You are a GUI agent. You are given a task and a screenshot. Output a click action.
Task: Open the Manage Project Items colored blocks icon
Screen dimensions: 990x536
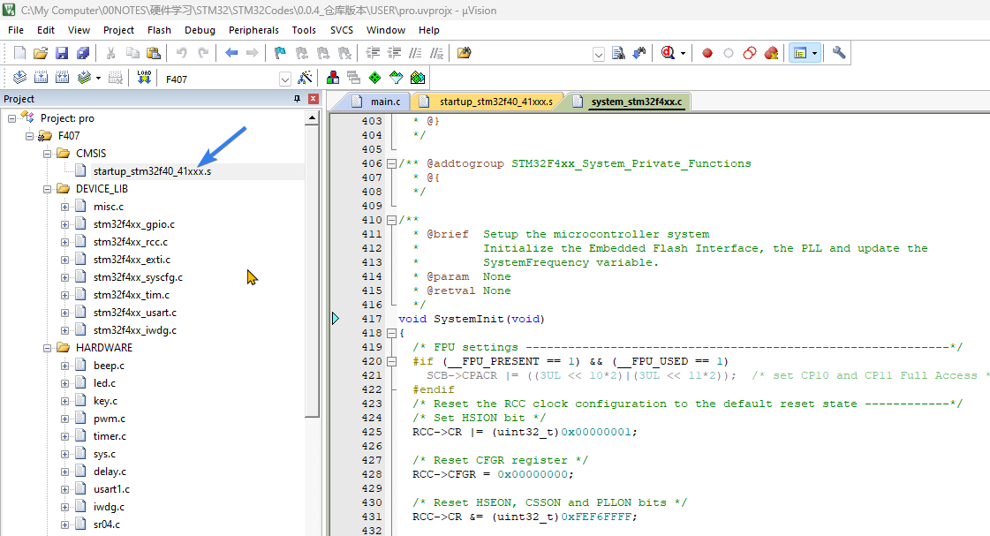[x=333, y=78]
